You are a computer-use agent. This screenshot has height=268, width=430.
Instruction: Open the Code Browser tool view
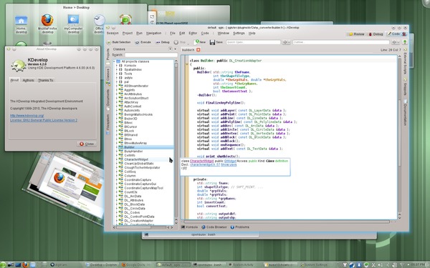click(x=214, y=227)
